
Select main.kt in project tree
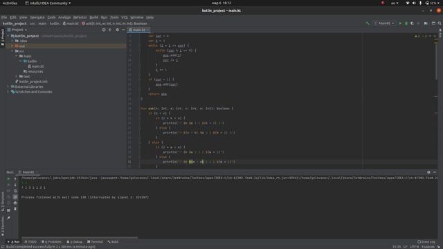(36, 66)
